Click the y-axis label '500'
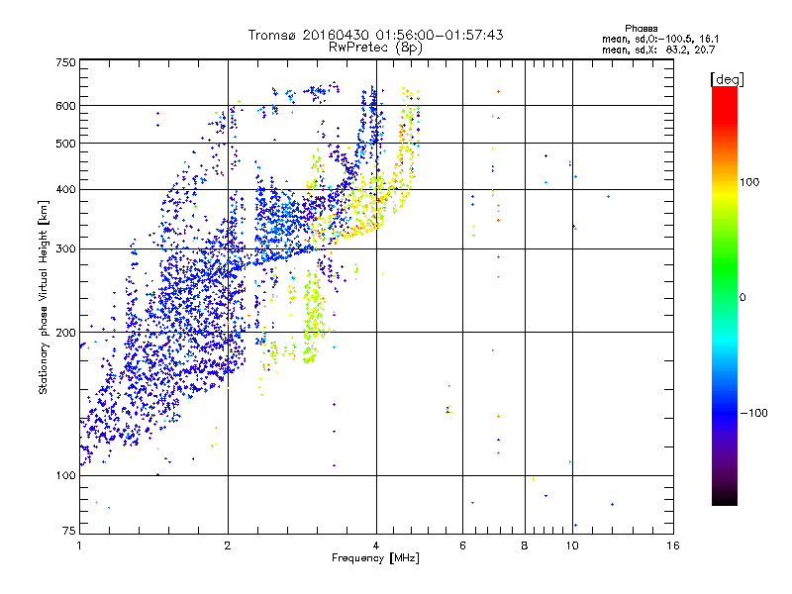The image size is (792, 594). (65, 144)
